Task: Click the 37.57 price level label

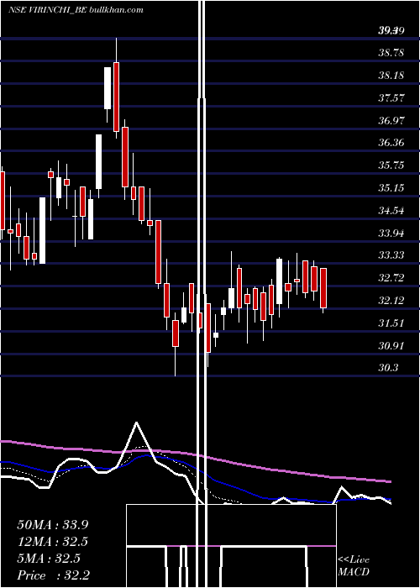Action: click(391, 98)
